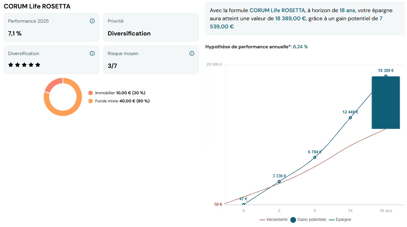The height and width of the screenshot is (227, 407).
Task: Click info icon on Diversification card
Action: click(x=92, y=53)
